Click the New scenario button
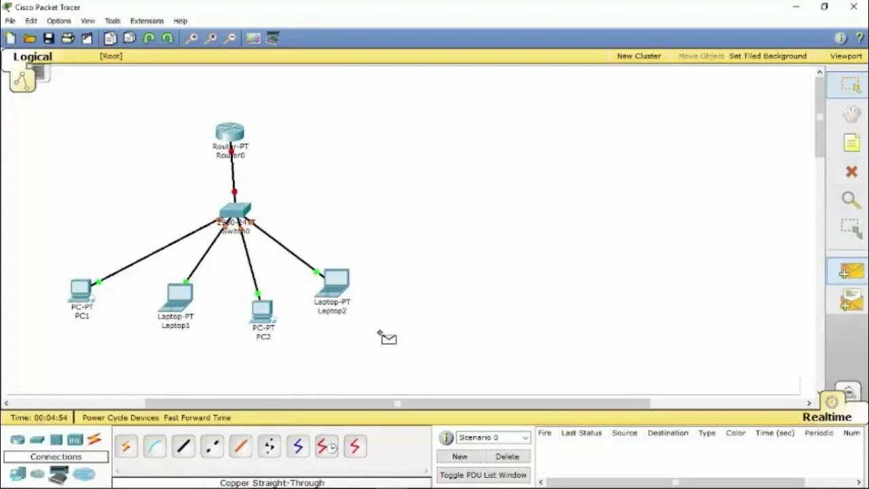Screen dimensions: 869x489 click(x=460, y=456)
